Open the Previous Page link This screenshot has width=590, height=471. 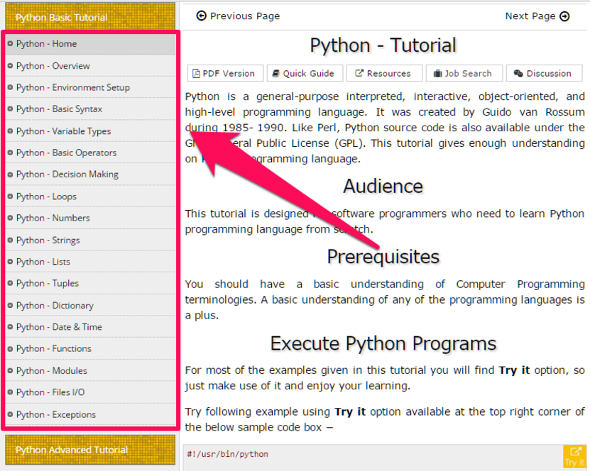(238, 16)
